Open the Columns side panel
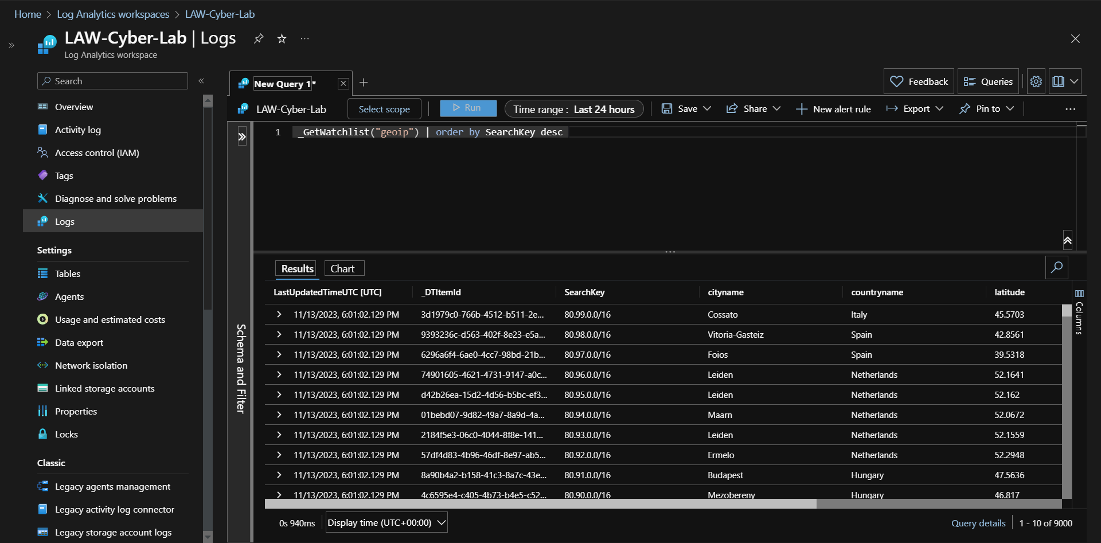Image resolution: width=1101 pixels, height=543 pixels. point(1079,313)
